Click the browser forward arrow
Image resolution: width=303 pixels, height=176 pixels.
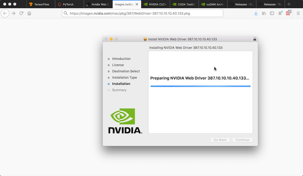[x=13, y=13]
